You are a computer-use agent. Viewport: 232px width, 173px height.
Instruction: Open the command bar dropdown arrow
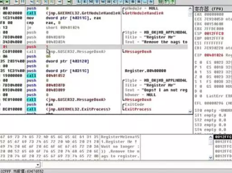[x=38, y=164]
